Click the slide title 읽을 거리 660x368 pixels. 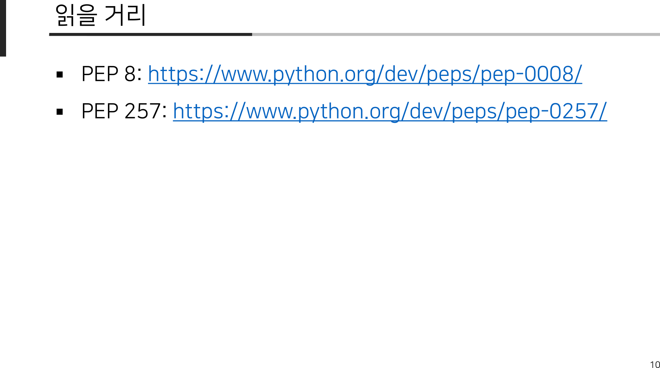(101, 16)
